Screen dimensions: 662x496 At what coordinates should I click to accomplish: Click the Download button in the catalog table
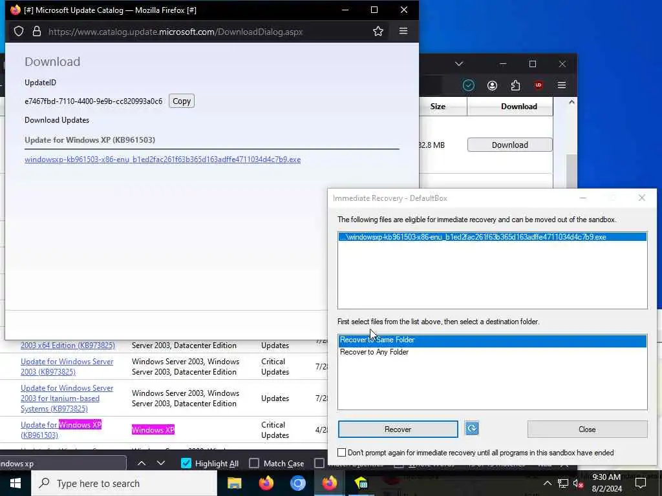tap(509, 145)
